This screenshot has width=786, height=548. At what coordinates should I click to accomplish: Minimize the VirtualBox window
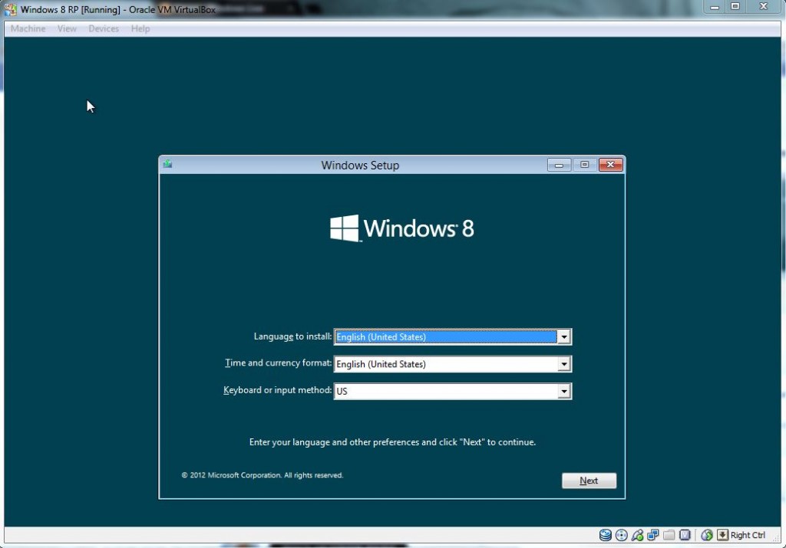coord(715,6)
